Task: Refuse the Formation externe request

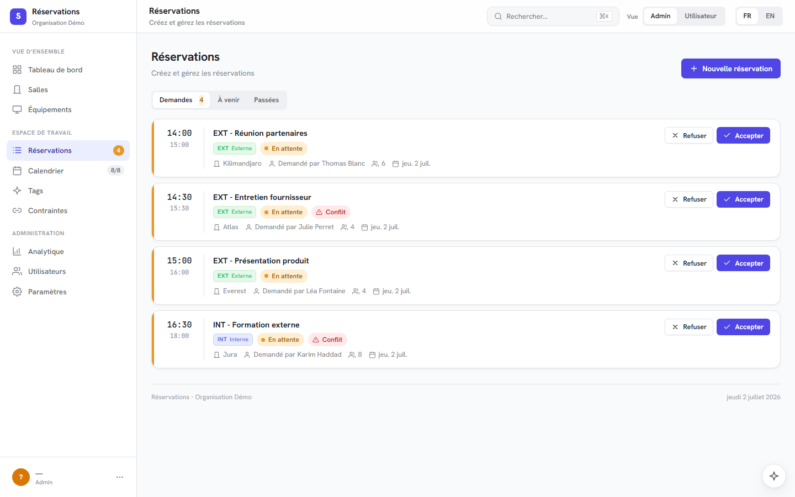Action: point(689,327)
